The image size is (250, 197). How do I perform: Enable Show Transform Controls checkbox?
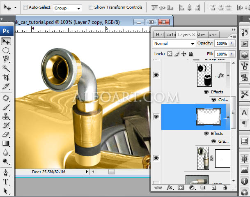click(91, 7)
